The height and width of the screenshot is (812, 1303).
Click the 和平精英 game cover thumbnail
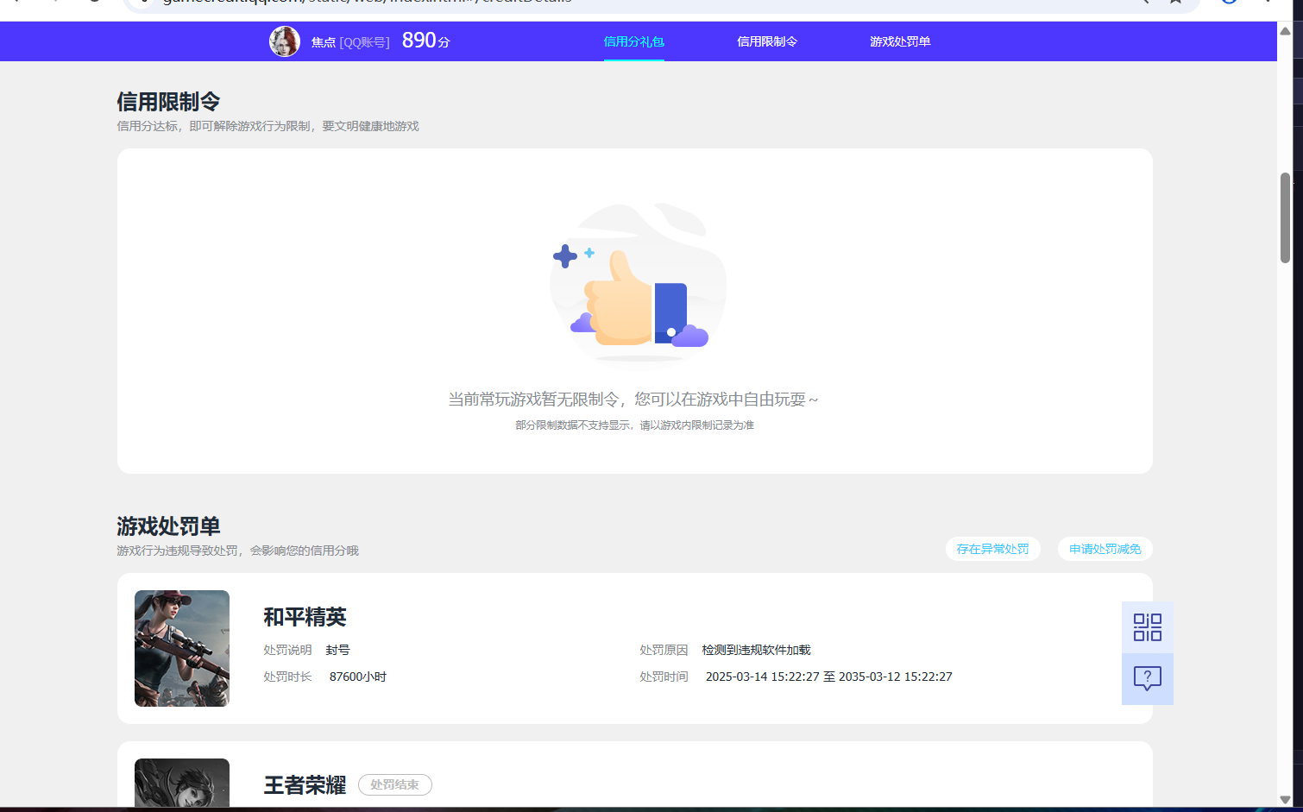point(182,648)
